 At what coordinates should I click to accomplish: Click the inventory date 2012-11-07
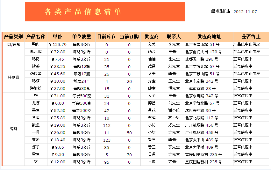pyautogui.click(x=245, y=11)
